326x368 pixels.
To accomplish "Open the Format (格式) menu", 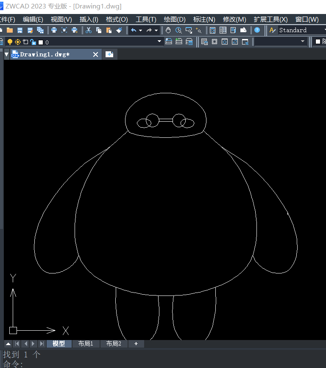I will (x=117, y=19).
